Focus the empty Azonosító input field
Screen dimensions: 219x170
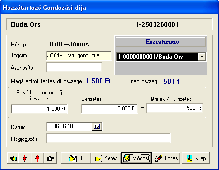(74, 68)
